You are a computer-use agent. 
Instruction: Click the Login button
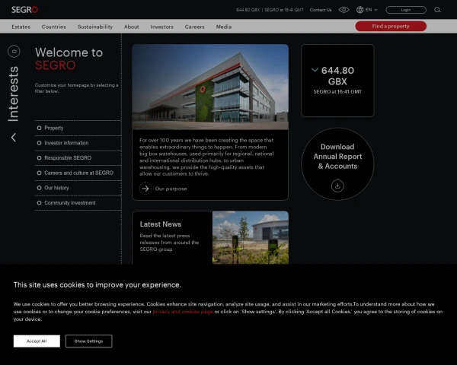point(406,10)
